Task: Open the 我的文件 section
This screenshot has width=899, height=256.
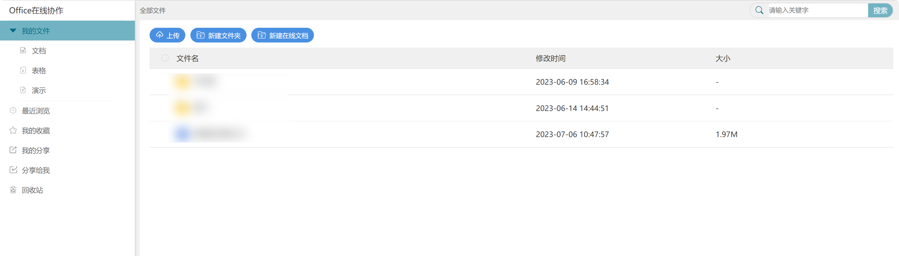Action: pyautogui.click(x=36, y=31)
